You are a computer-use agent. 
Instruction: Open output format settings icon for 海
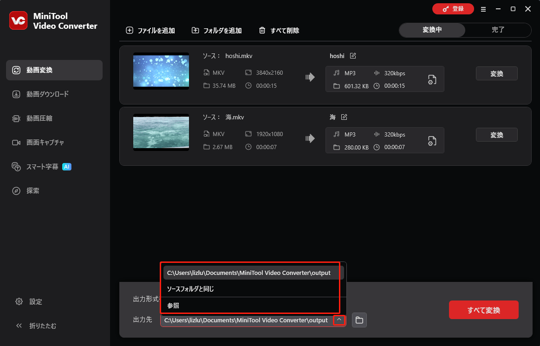pos(431,140)
